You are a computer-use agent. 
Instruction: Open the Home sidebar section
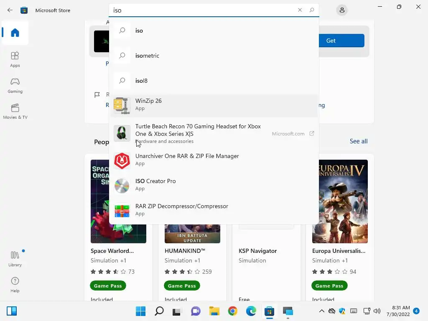(x=15, y=33)
